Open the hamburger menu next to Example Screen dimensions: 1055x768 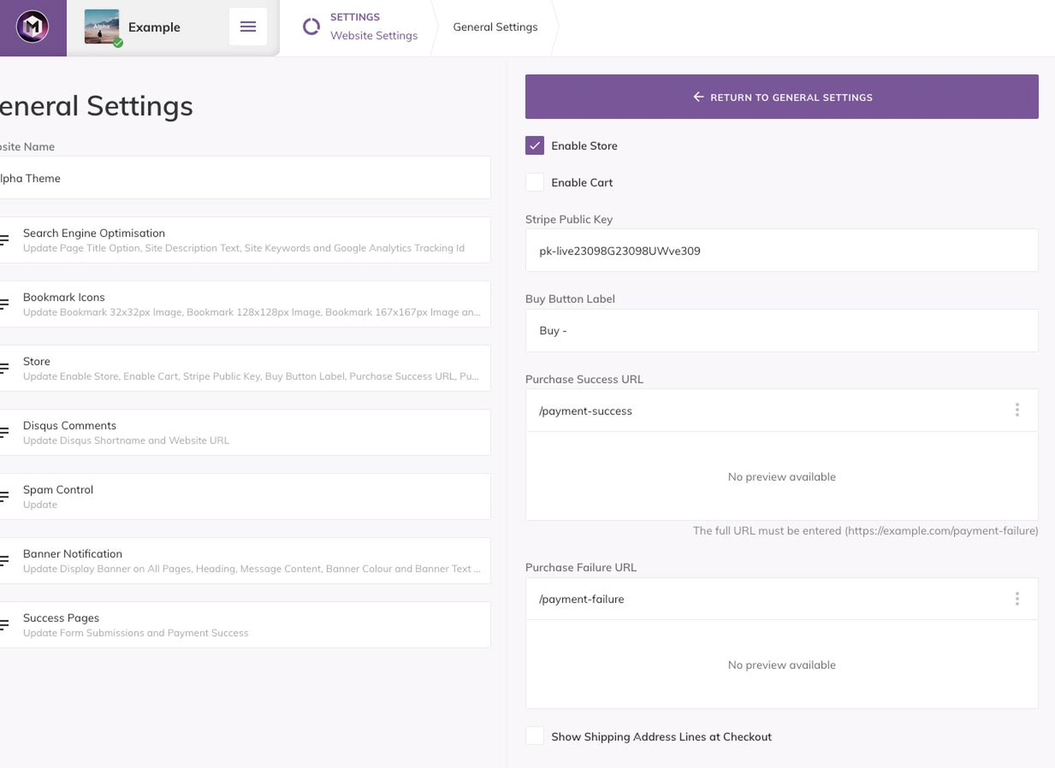tap(248, 26)
